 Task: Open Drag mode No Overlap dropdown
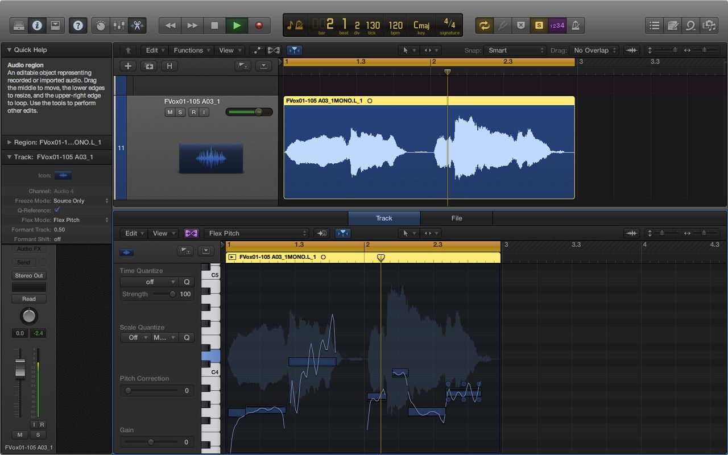point(594,50)
